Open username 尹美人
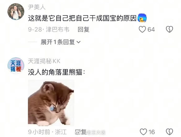This screenshot has height=137, width=181. [x=37, y=7]
